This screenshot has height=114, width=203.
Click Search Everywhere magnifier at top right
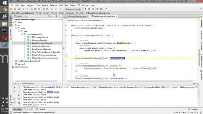[201, 9]
